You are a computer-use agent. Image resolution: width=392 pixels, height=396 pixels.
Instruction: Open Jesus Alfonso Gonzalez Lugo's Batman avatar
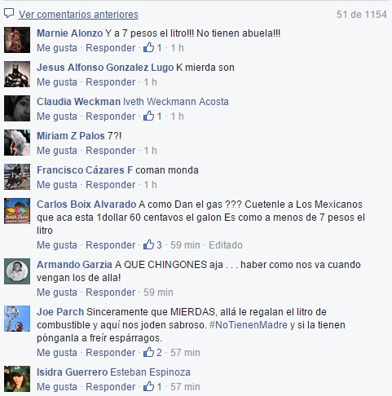pos(17,74)
